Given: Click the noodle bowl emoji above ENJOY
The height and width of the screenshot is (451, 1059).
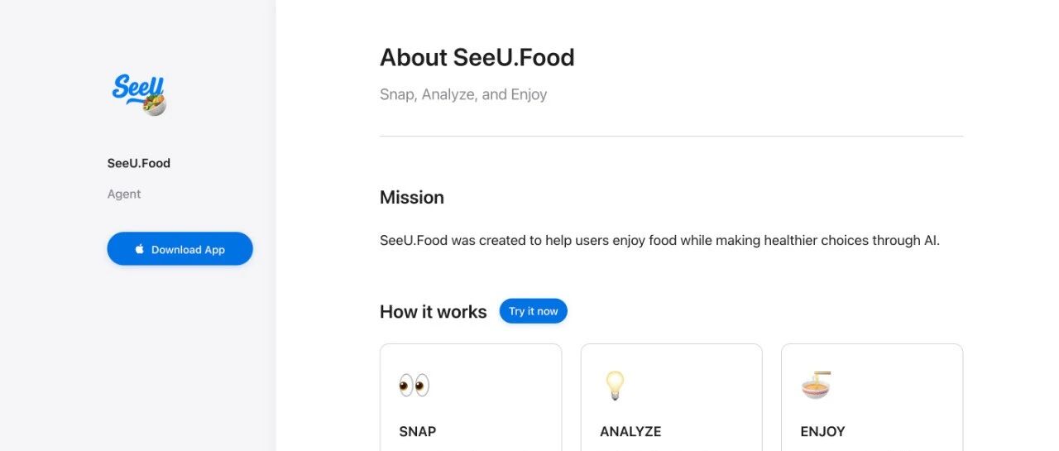Looking at the screenshot, I should point(816,386).
